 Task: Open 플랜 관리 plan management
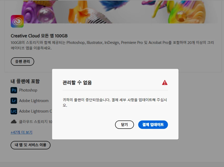(x=22, y=62)
